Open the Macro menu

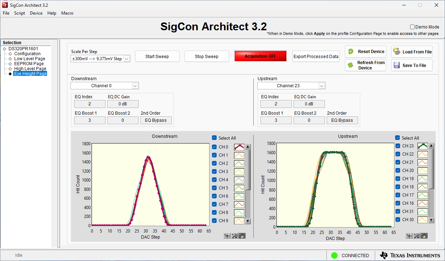[67, 13]
